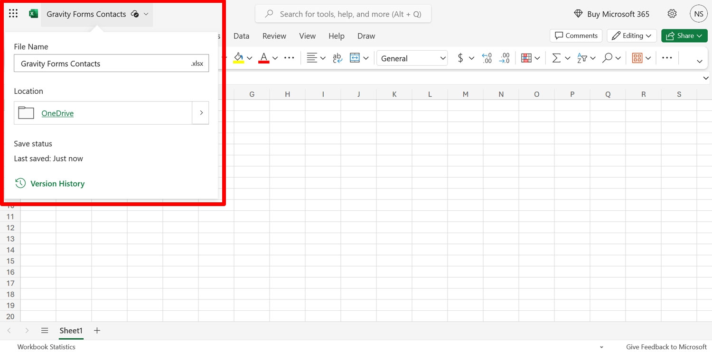
Task: Select the Sheet1 tab
Action: click(71, 331)
